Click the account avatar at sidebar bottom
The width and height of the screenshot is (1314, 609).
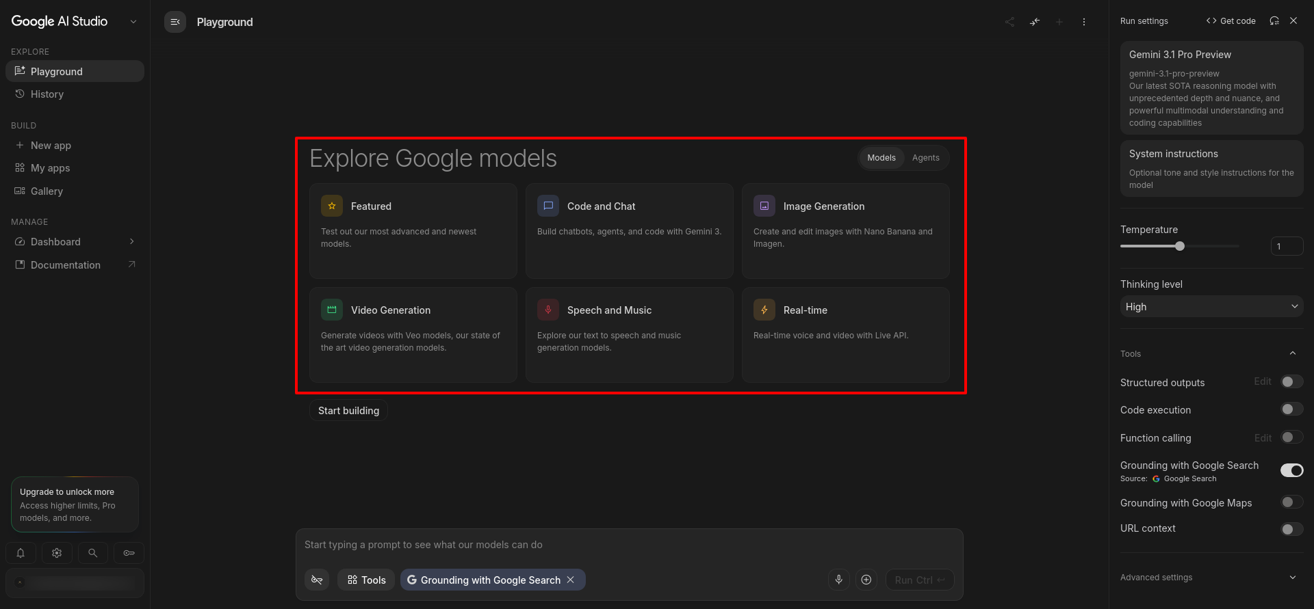[20, 582]
